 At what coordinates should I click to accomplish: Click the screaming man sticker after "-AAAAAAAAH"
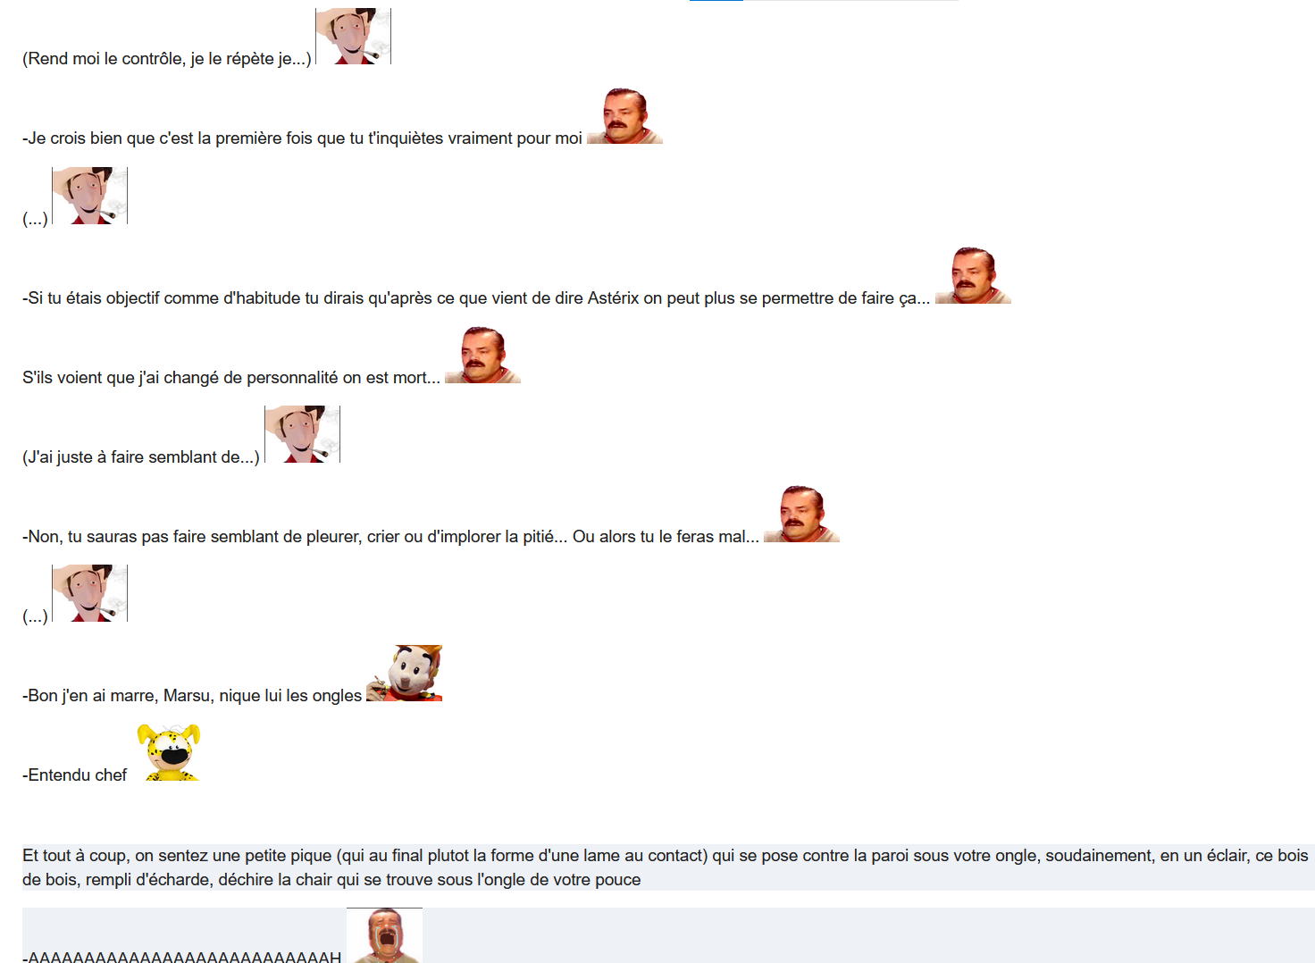click(384, 935)
